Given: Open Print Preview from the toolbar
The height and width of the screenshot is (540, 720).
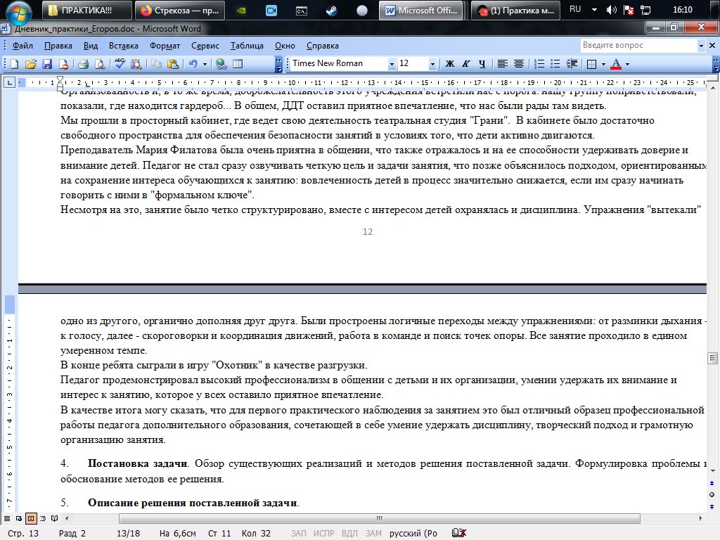Looking at the screenshot, I should pyautogui.click(x=100, y=64).
